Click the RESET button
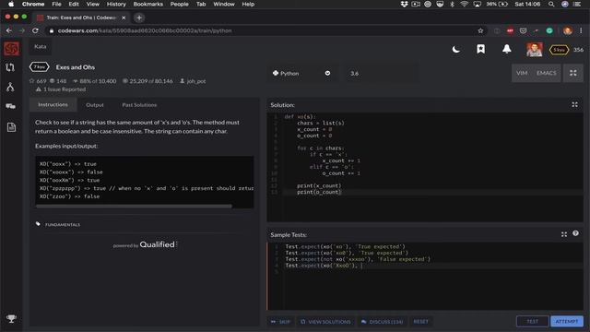 [420, 322]
